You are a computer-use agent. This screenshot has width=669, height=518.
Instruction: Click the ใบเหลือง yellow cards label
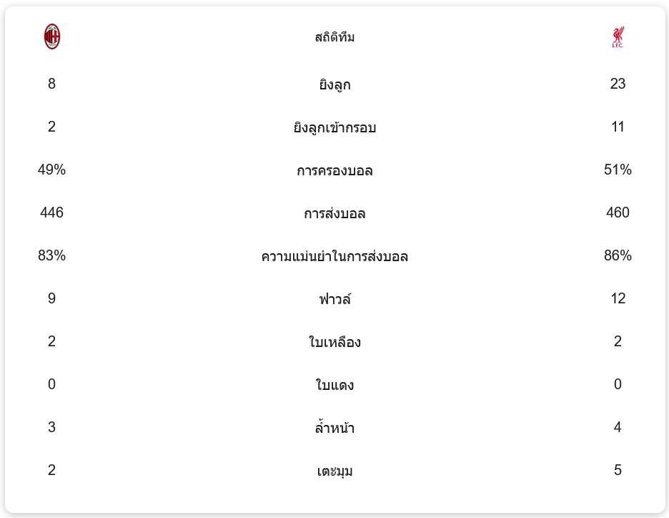click(334, 343)
